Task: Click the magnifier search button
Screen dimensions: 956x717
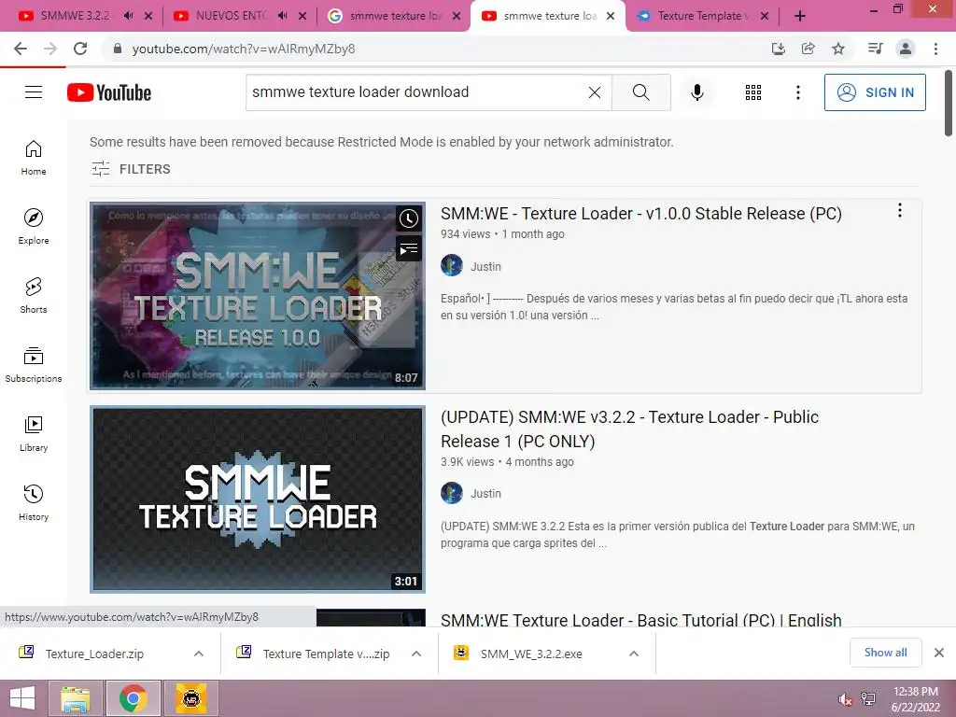Action: 640,92
